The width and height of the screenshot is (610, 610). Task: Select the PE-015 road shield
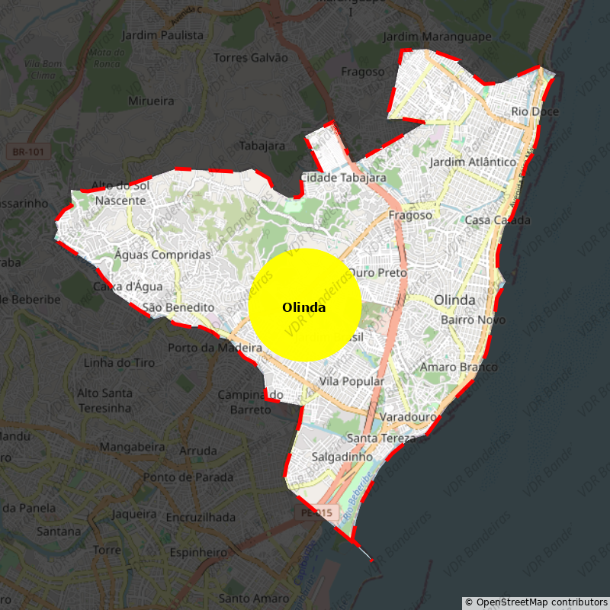[316, 512]
